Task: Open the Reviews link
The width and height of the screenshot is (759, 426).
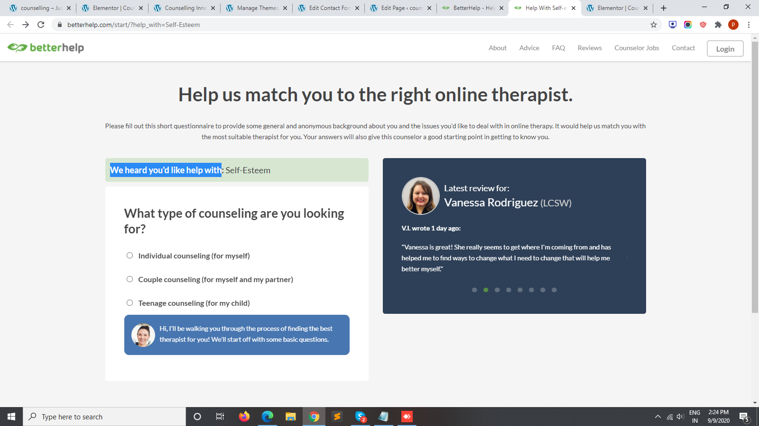Action: (590, 48)
